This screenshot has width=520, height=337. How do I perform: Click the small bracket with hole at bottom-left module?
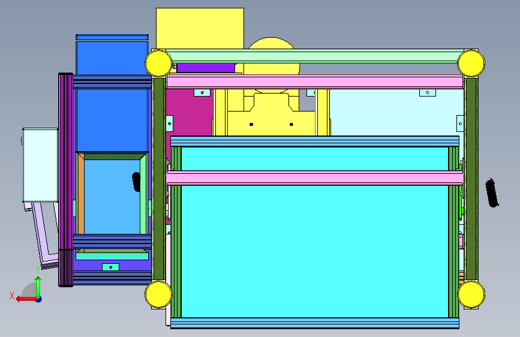(x=110, y=267)
